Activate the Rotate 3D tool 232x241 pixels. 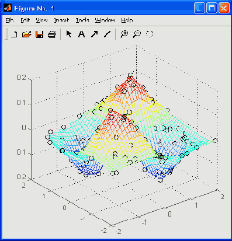(x=150, y=34)
